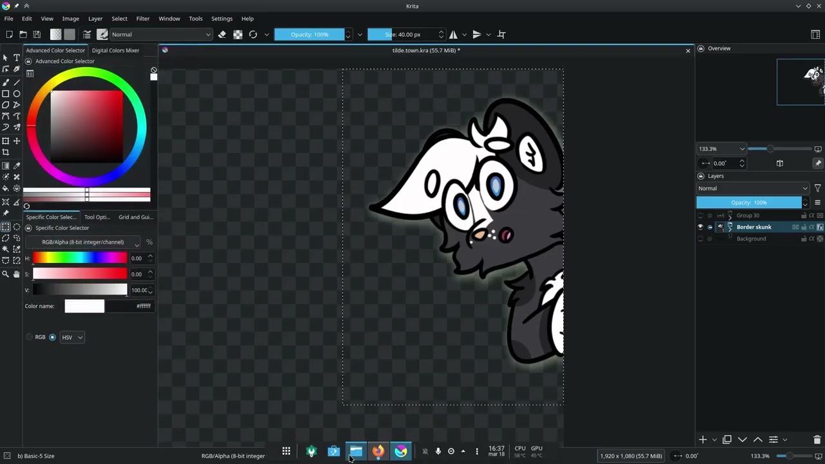Screen dimensions: 825x464
Task: Select the Measure tool
Action: pyautogui.click(x=17, y=202)
